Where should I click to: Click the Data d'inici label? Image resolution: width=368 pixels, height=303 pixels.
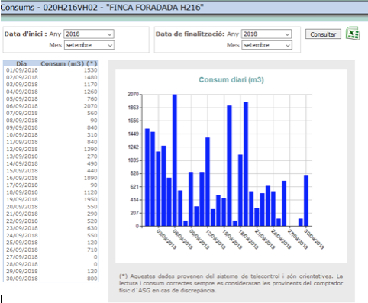click(25, 34)
